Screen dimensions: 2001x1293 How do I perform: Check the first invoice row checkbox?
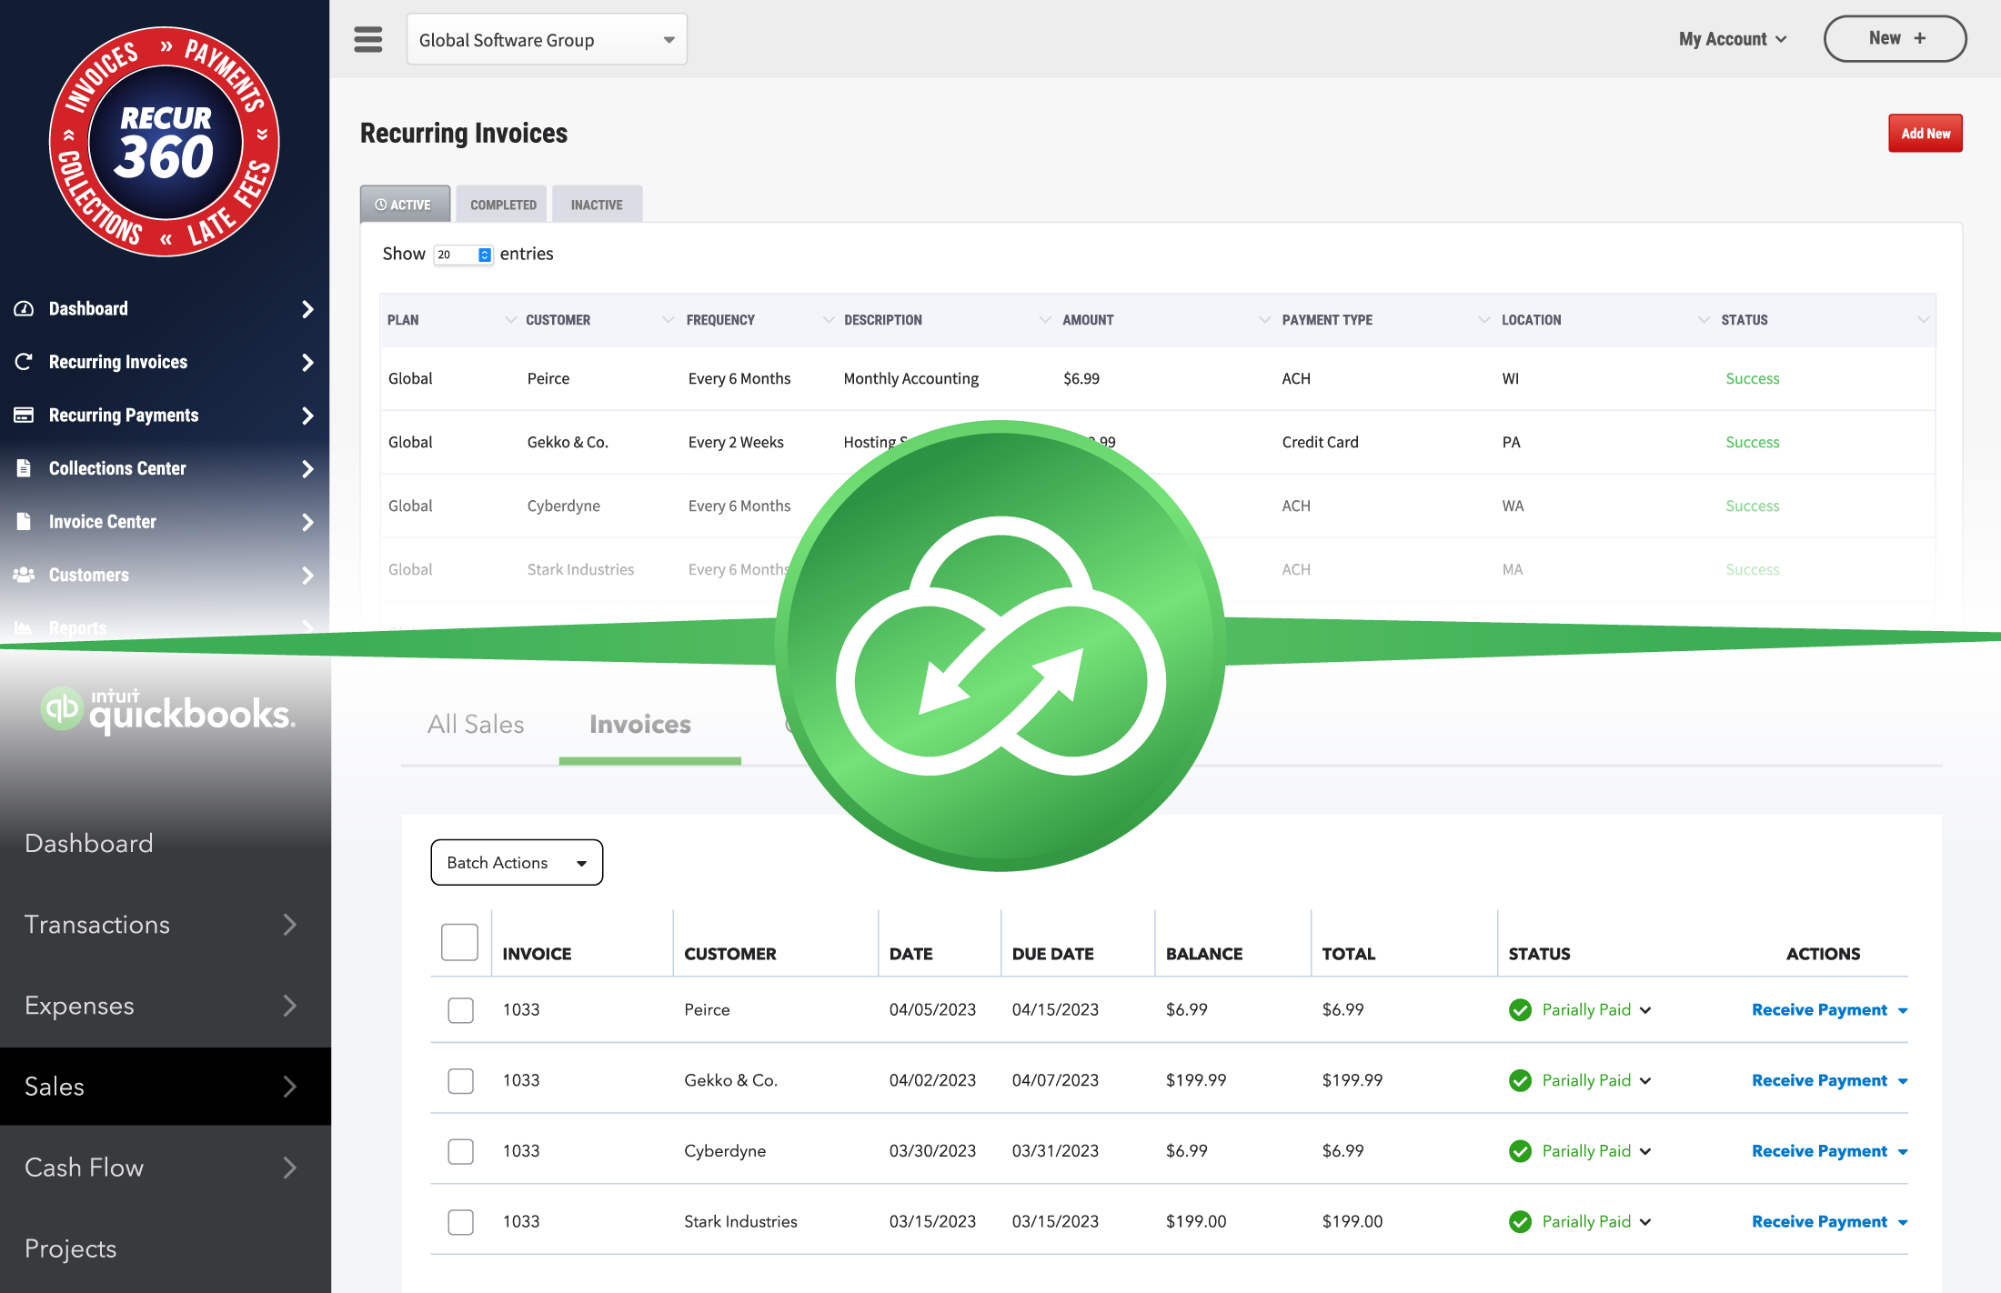[459, 1008]
